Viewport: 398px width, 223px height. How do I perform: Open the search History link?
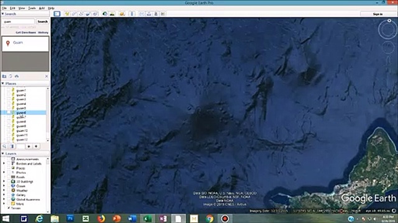click(43, 33)
